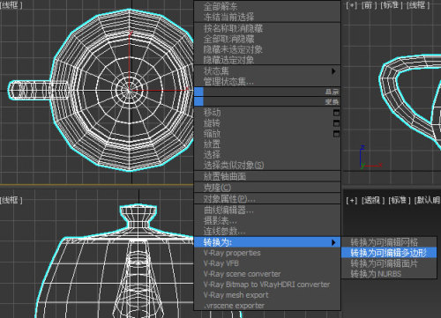This screenshot has height=318, width=441.
Task: Open rotate transform settings box icon
Action: click(336, 123)
